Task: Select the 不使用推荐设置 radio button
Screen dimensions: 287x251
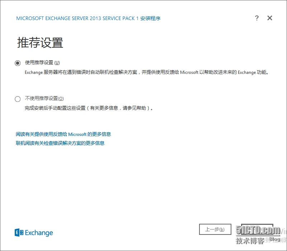Action: (x=17, y=99)
